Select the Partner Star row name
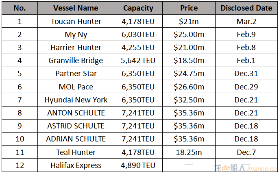The image size is (279, 174). click(76, 74)
